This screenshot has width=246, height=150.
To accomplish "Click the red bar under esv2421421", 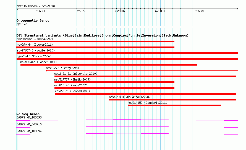I will [145, 76].
